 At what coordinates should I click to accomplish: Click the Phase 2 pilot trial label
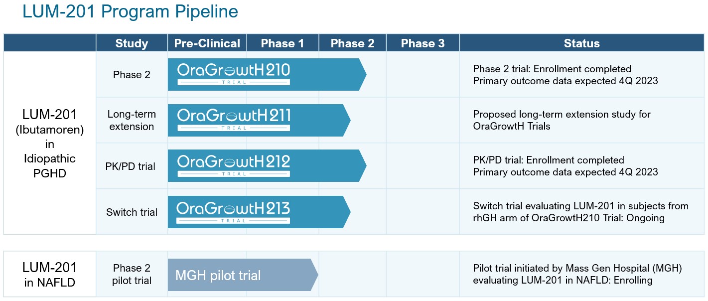tap(132, 275)
